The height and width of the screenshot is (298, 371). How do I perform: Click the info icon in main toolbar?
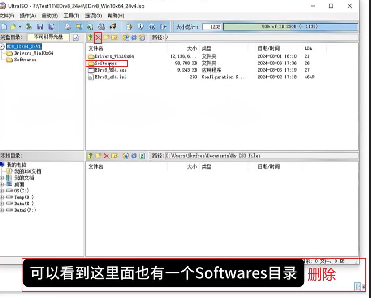click(x=141, y=27)
